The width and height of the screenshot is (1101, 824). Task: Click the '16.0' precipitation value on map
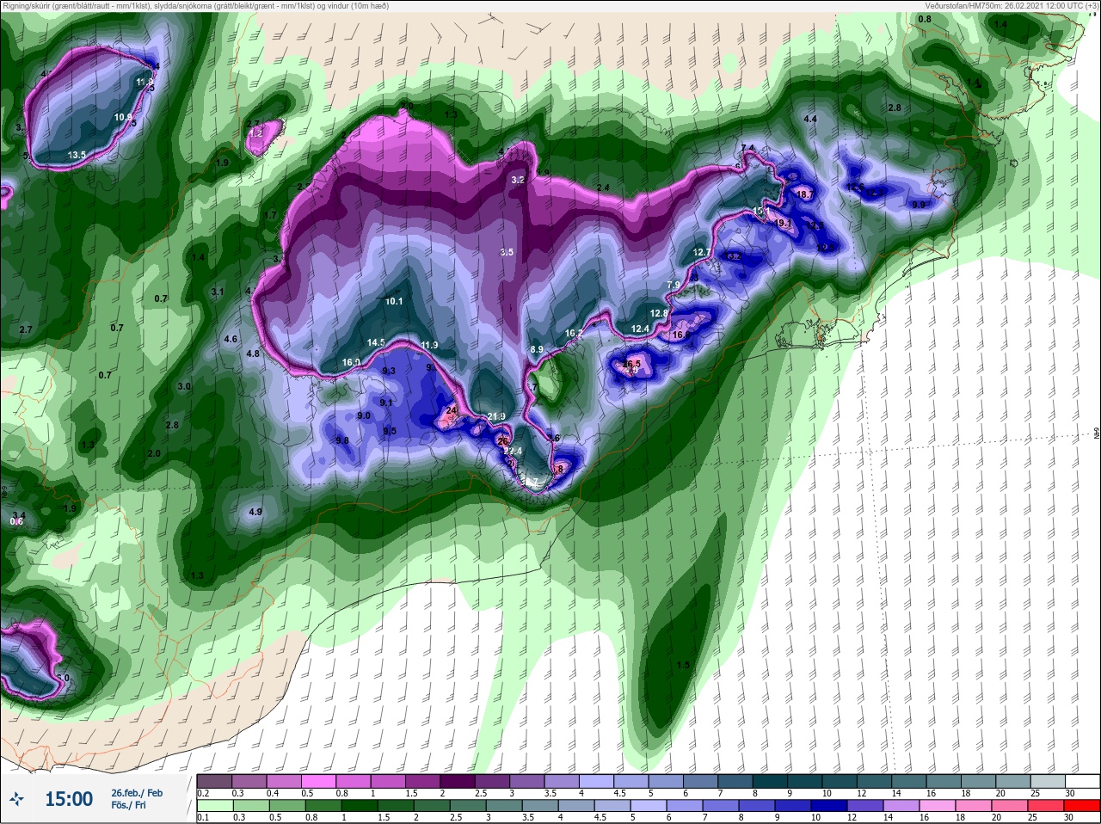point(351,362)
